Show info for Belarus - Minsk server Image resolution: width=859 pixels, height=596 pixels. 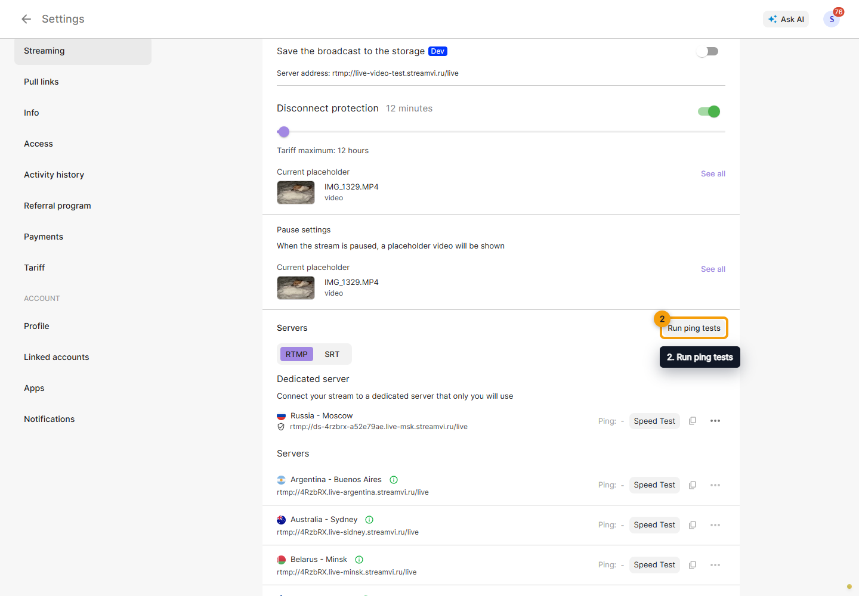pyautogui.click(x=359, y=560)
